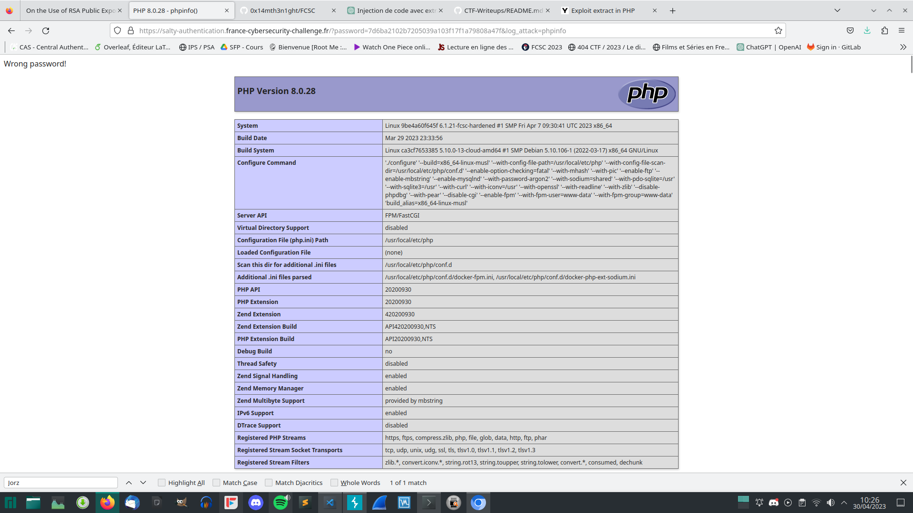Toggle the Match Case checkbox
Screen dimensions: 913x513
tap(216, 483)
